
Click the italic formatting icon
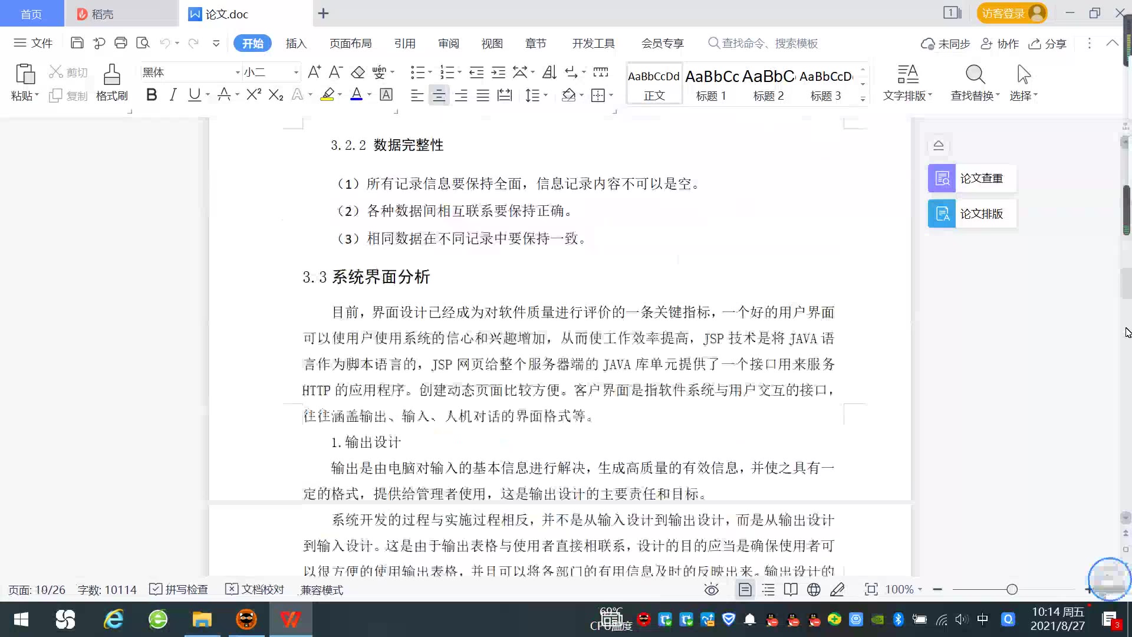[173, 95]
